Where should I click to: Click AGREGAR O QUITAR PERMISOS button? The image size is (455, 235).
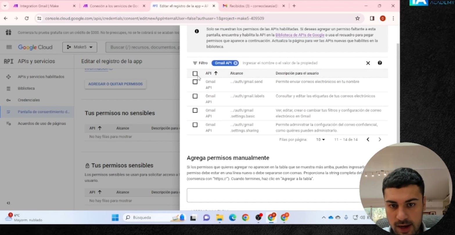click(x=115, y=84)
